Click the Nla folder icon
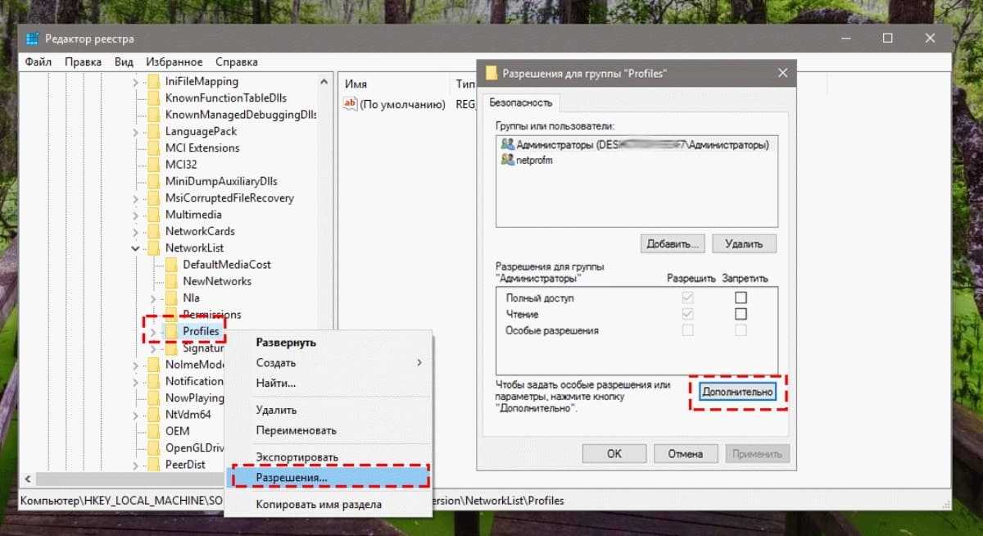983x536 pixels. point(170,298)
